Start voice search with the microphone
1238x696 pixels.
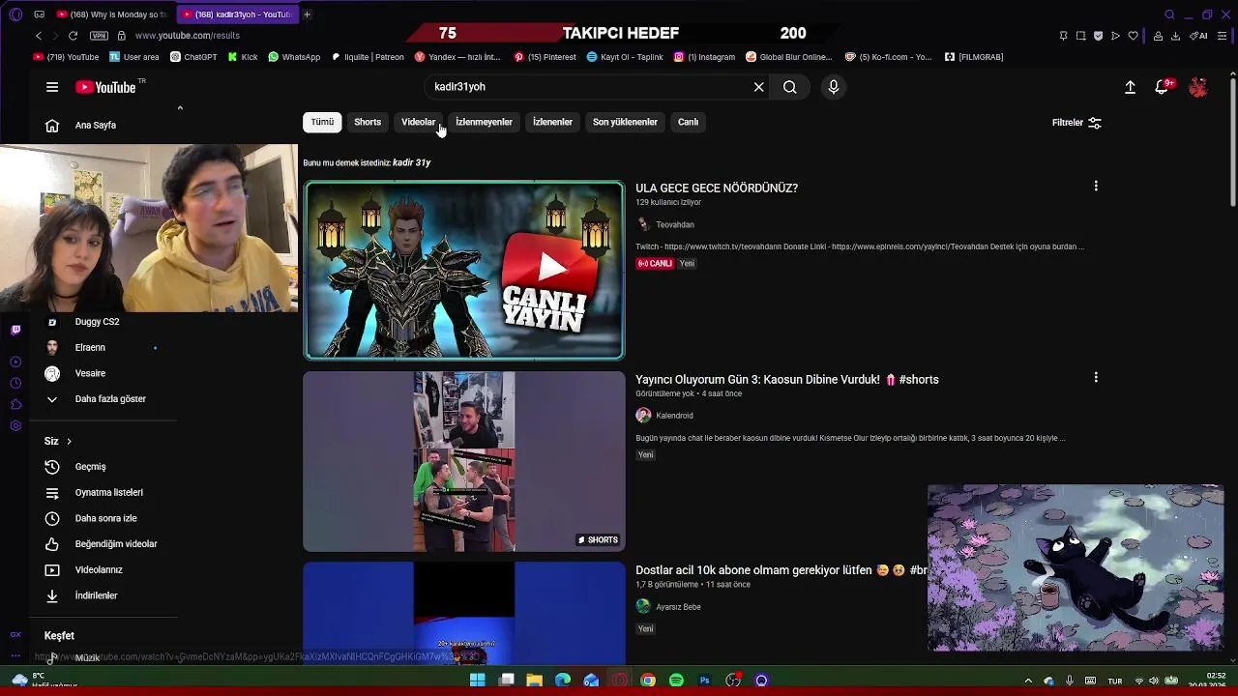click(x=834, y=87)
